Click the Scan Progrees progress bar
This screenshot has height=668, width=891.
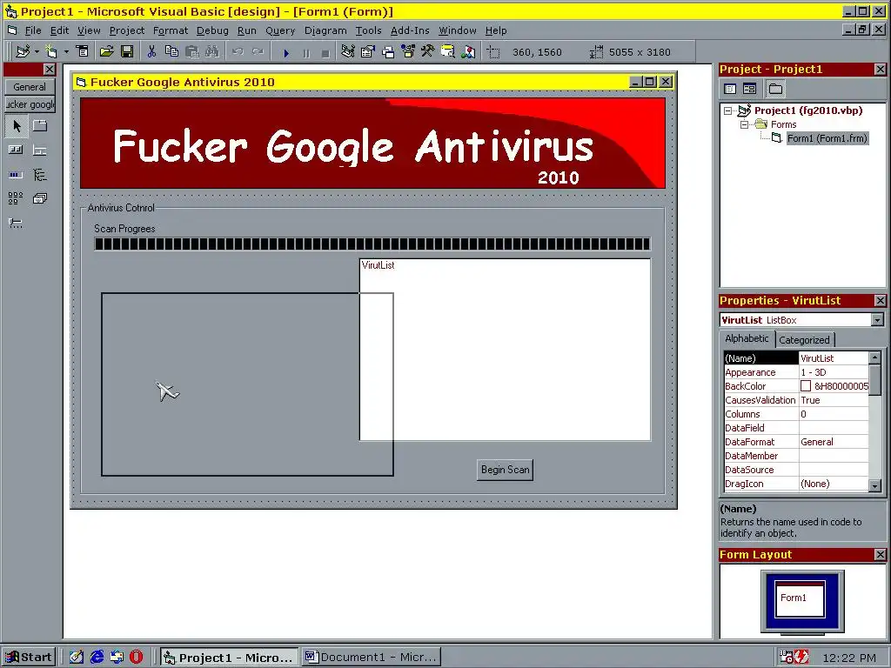372,244
